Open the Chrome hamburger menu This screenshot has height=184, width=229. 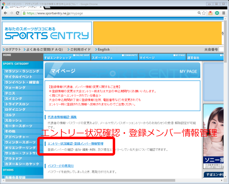point(223,13)
